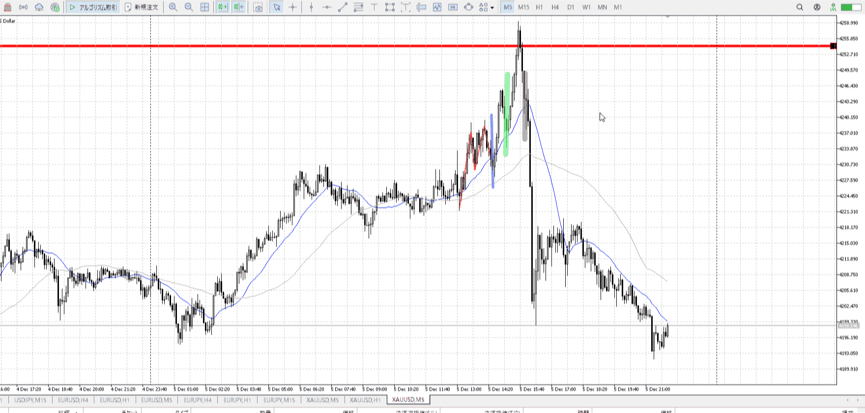The height and width of the screenshot is (413, 865).
Task: Take a chart screenshot with camera icon
Action: [x=258, y=7]
